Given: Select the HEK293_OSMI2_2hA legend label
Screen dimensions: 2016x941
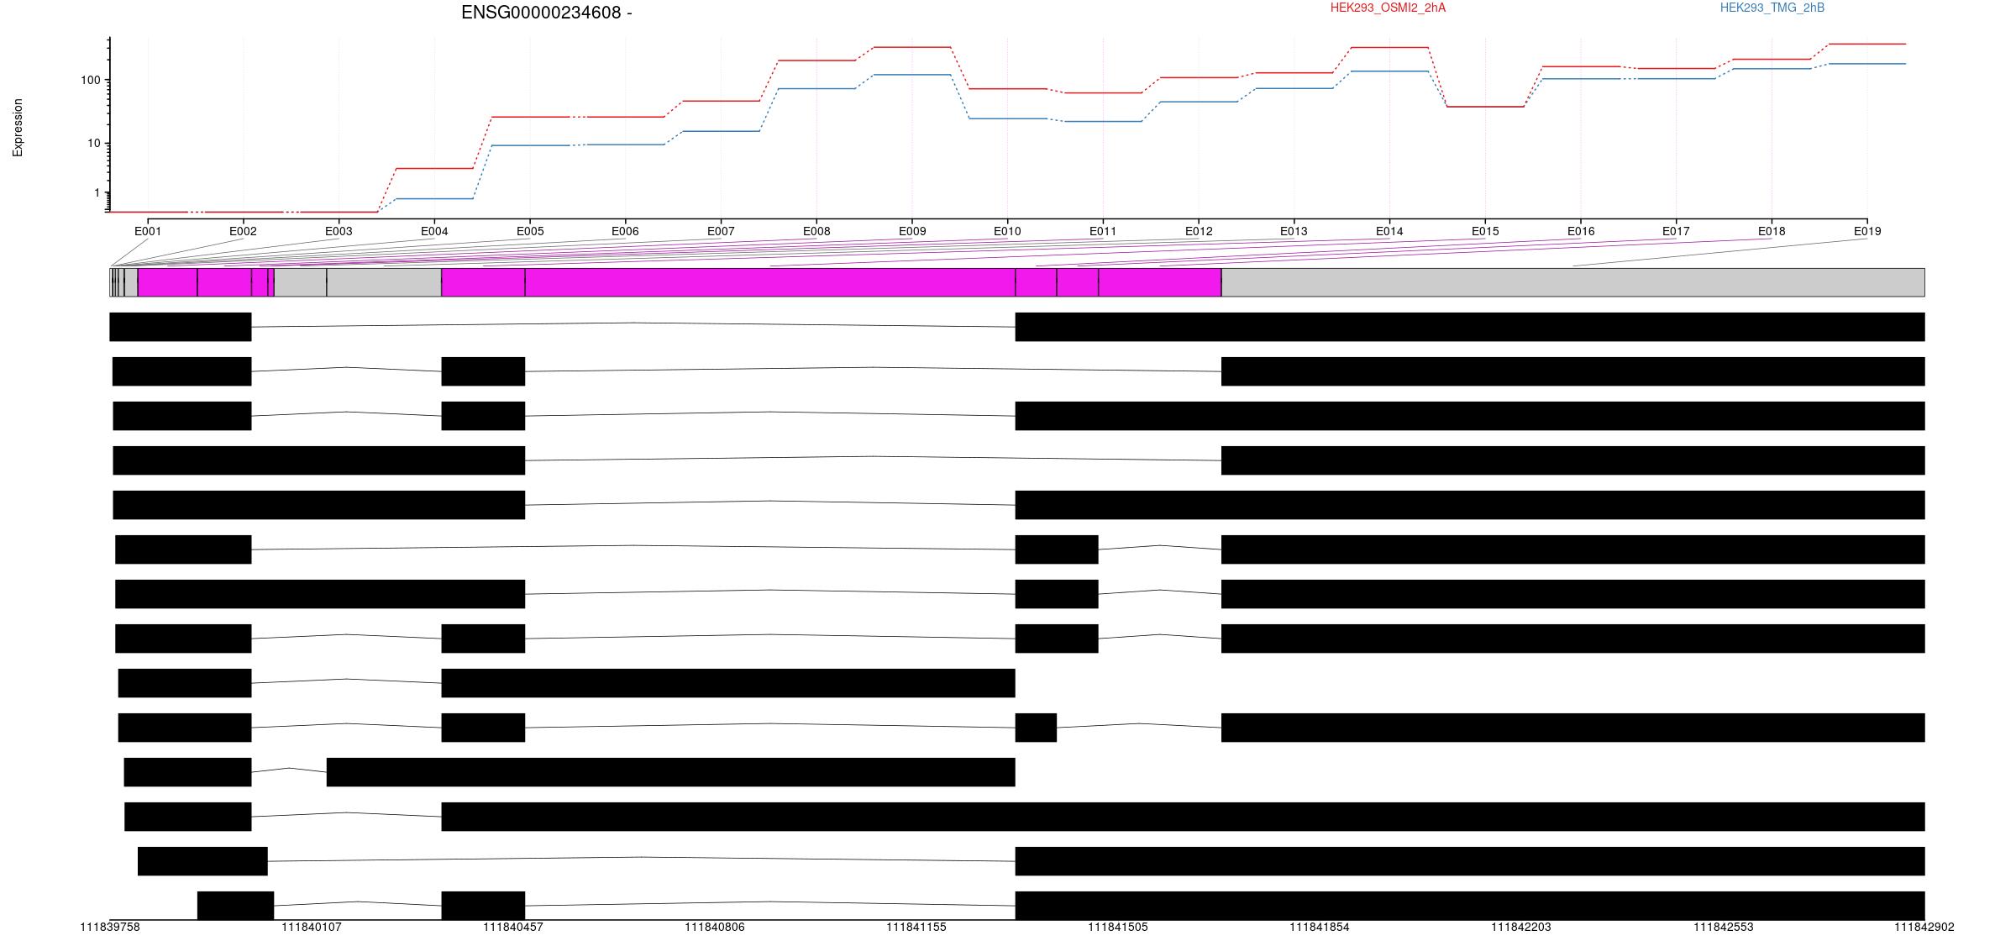Looking at the screenshot, I should tap(1388, 8).
